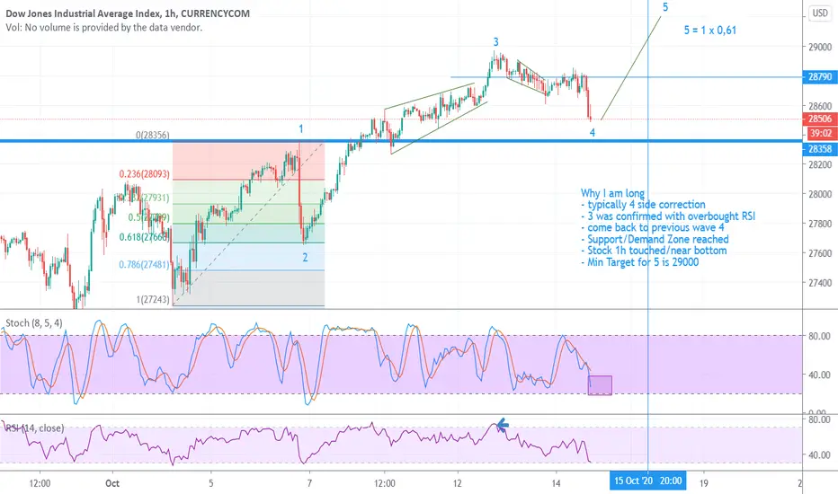The image size is (838, 494).
Task: Click the 39:02 countdown label
Action: (x=820, y=133)
